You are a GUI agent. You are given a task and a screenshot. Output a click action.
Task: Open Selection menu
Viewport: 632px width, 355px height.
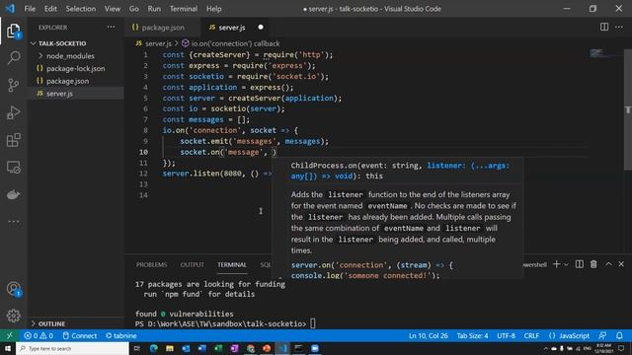point(81,9)
